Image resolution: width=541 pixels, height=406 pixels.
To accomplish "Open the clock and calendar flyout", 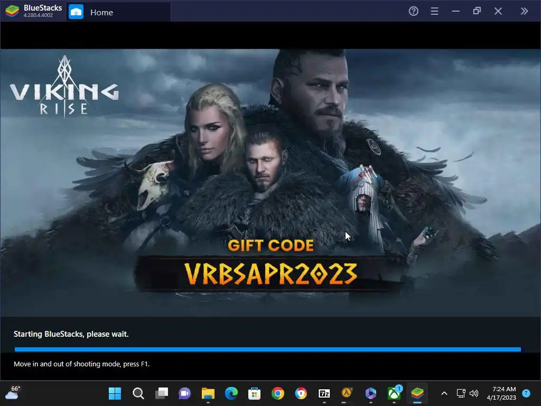I will click(501, 393).
